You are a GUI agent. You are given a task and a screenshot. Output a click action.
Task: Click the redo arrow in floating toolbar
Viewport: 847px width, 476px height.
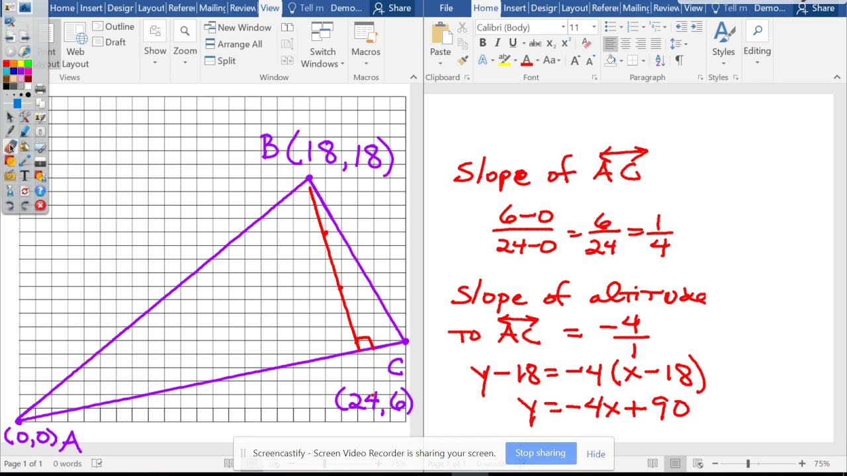click(24, 206)
